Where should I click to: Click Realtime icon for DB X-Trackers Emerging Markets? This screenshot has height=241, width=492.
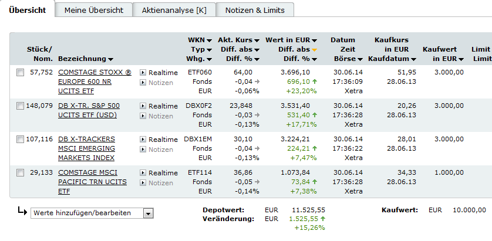pos(143,140)
